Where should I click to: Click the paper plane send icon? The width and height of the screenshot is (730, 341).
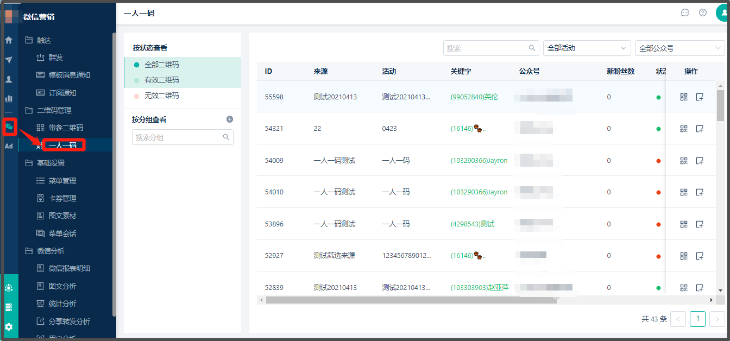click(9, 60)
